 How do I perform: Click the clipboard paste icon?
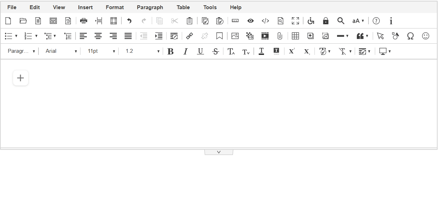point(190,21)
